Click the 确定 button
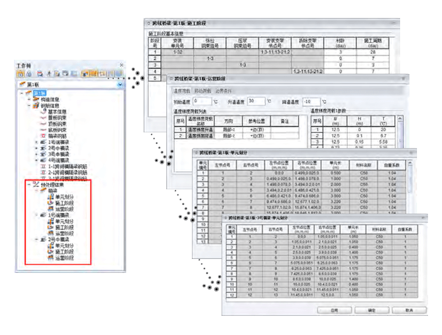The image size is (442, 335). [372, 310]
